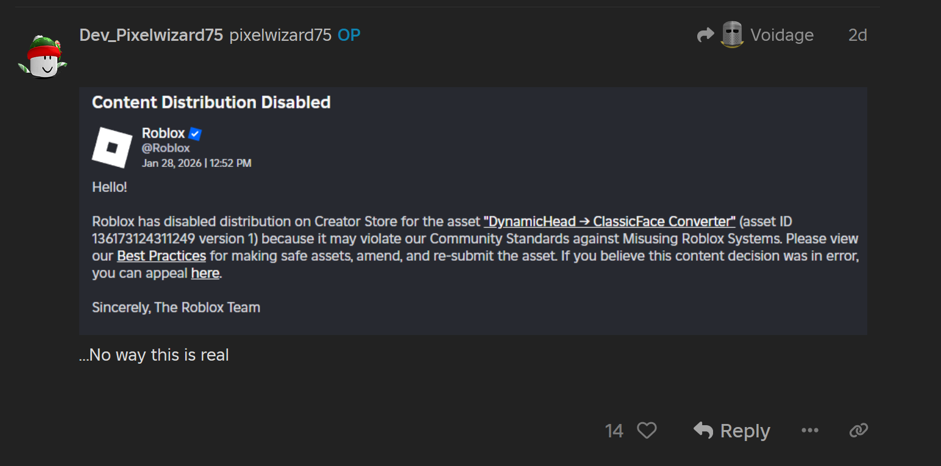Viewport: 941px width, 466px height.
Task: Click the 2d post timestamp
Action: point(858,35)
